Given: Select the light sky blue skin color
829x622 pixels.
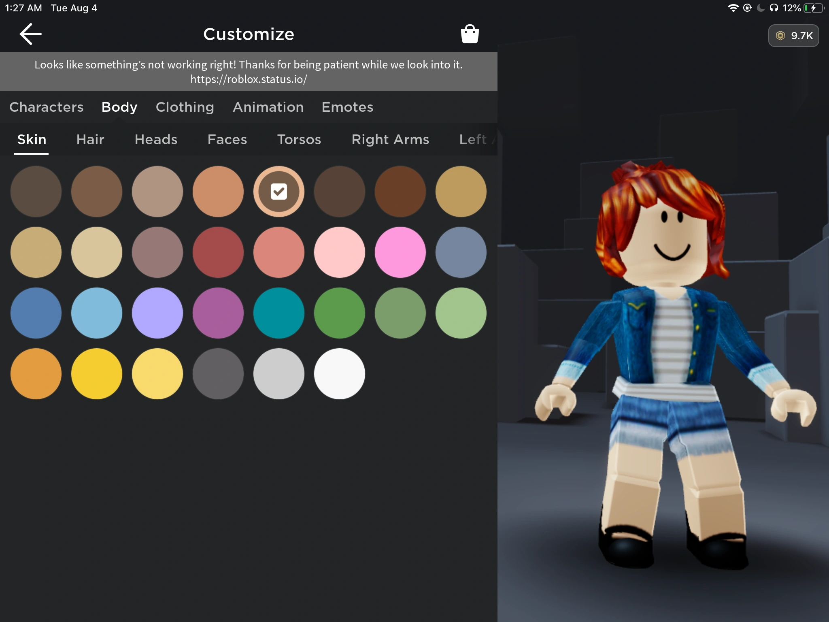Looking at the screenshot, I should 97,313.
